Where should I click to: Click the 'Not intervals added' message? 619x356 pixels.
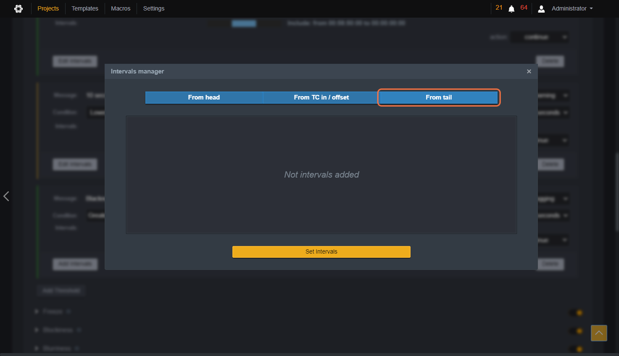coord(321,175)
